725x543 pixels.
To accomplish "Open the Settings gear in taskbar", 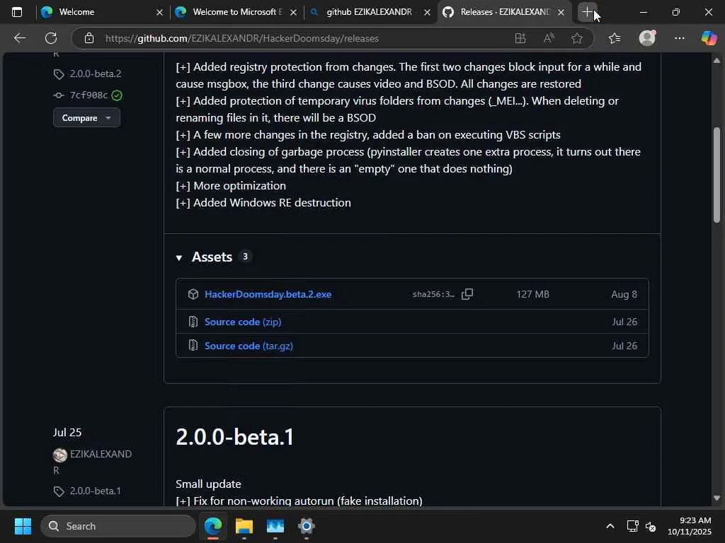I will pos(306,526).
